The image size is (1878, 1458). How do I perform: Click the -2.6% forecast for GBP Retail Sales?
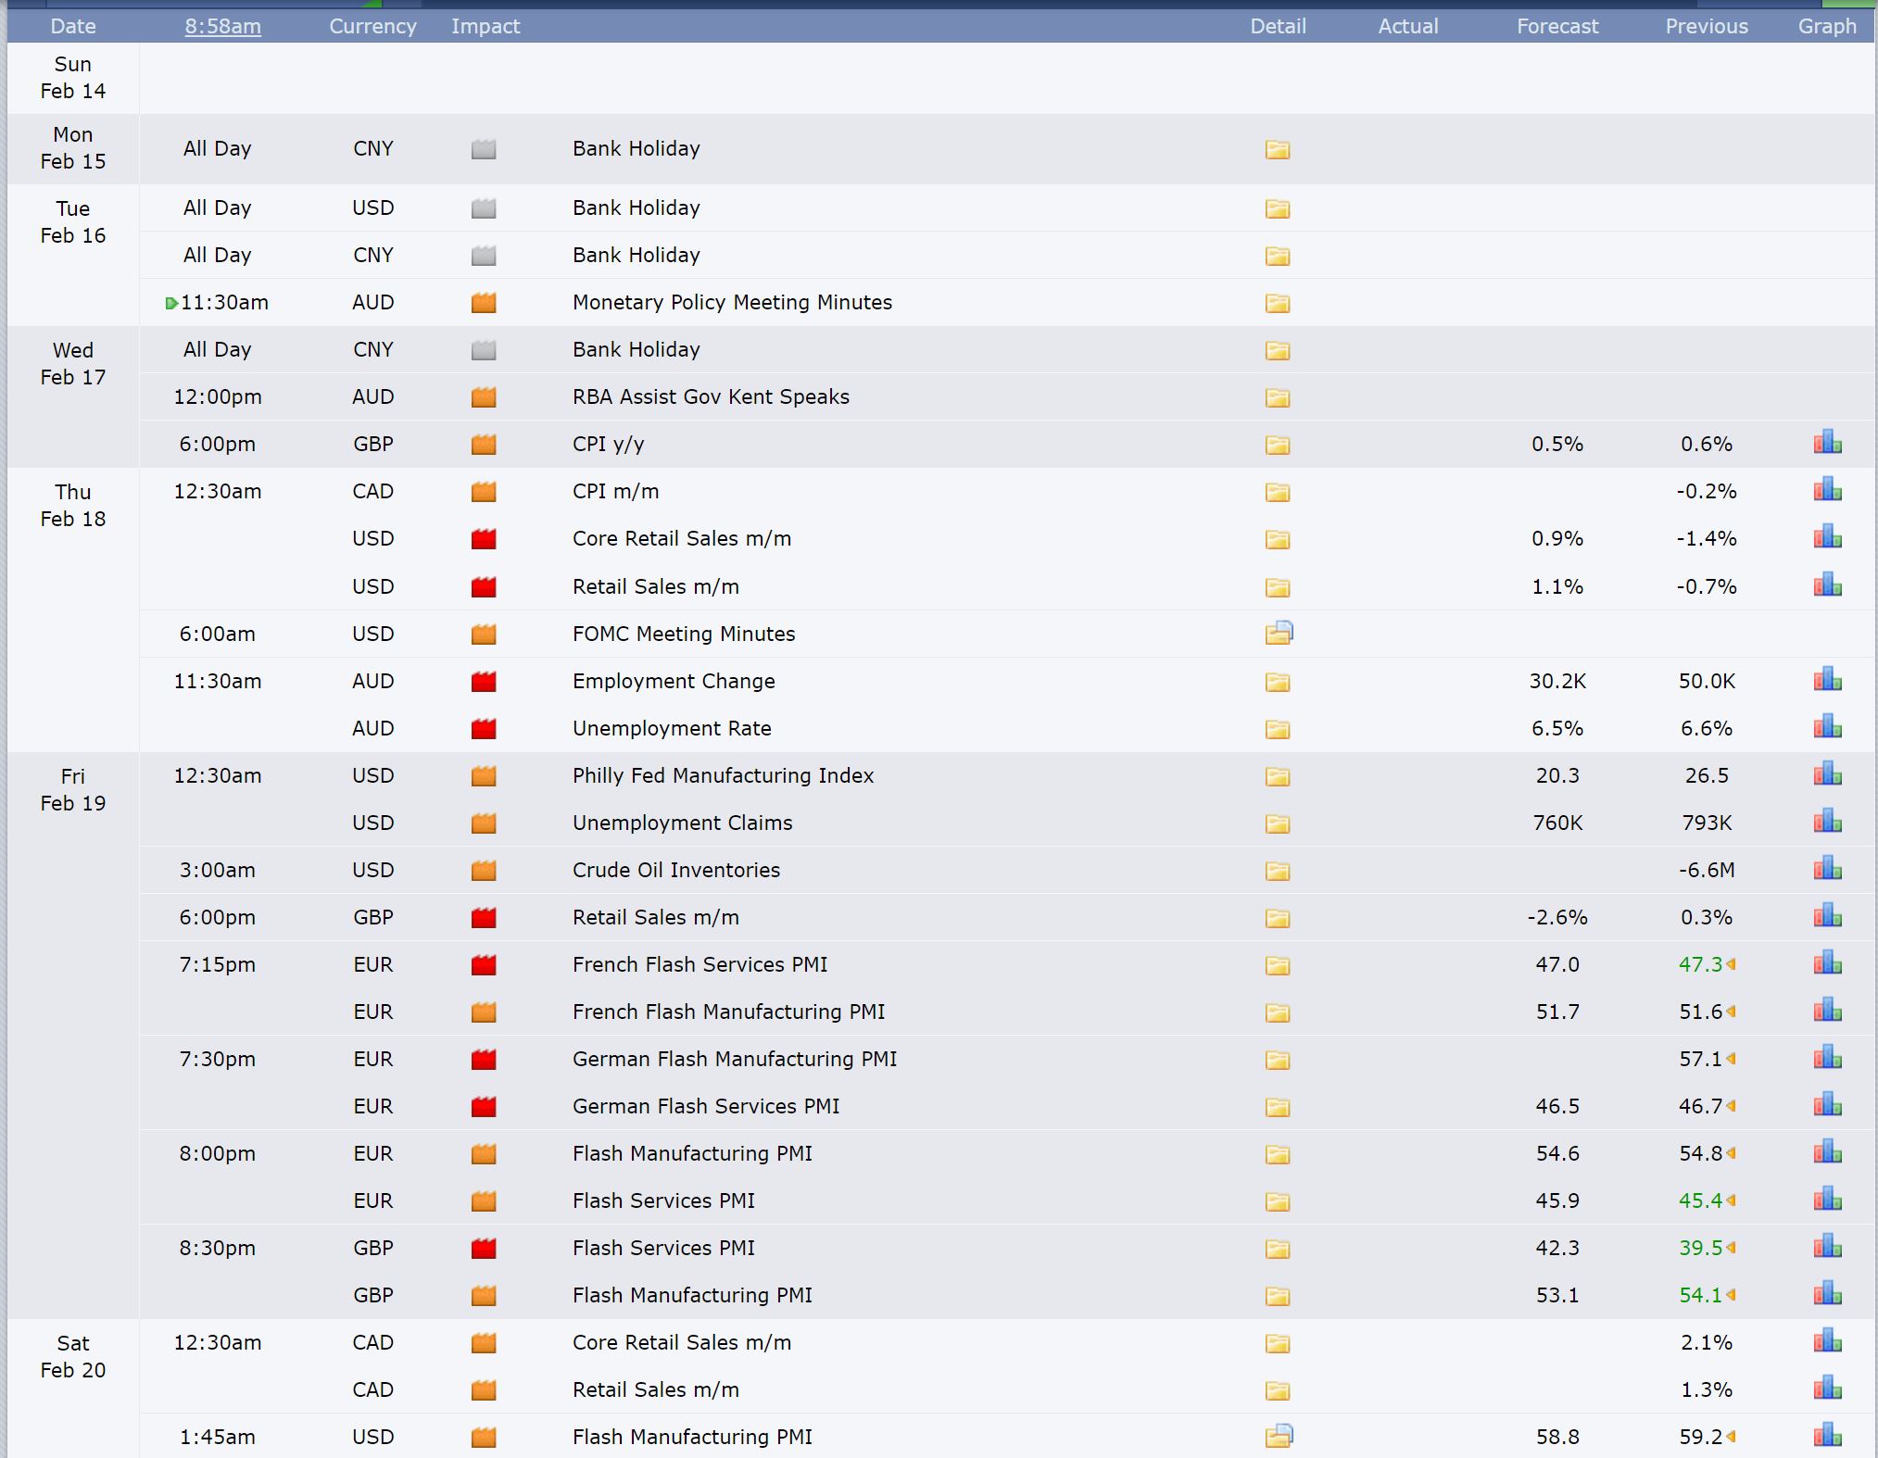(x=1557, y=917)
